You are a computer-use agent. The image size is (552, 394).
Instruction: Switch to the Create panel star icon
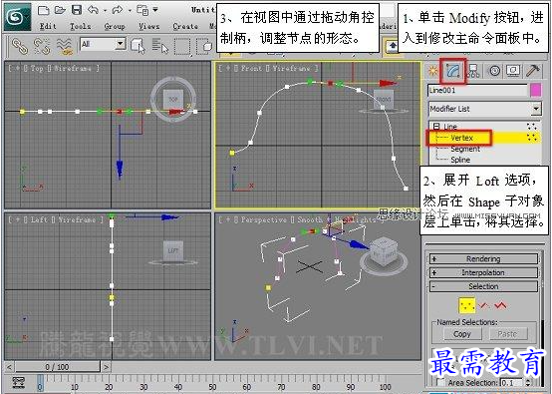pyautogui.click(x=432, y=71)
